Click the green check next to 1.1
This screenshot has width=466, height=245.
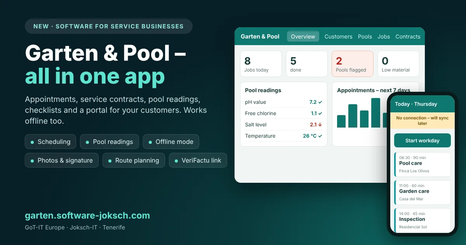(320, 114)
